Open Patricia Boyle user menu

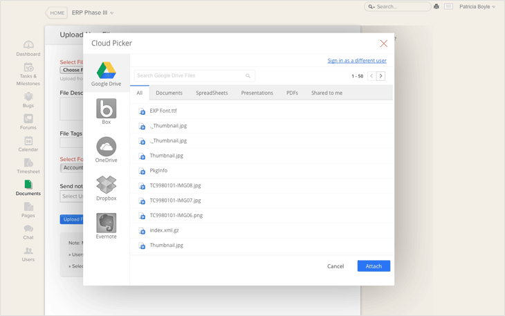pyautogui.click(x=477, y=7)
